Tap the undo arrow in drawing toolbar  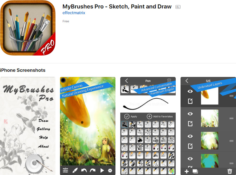click(84, 170)
